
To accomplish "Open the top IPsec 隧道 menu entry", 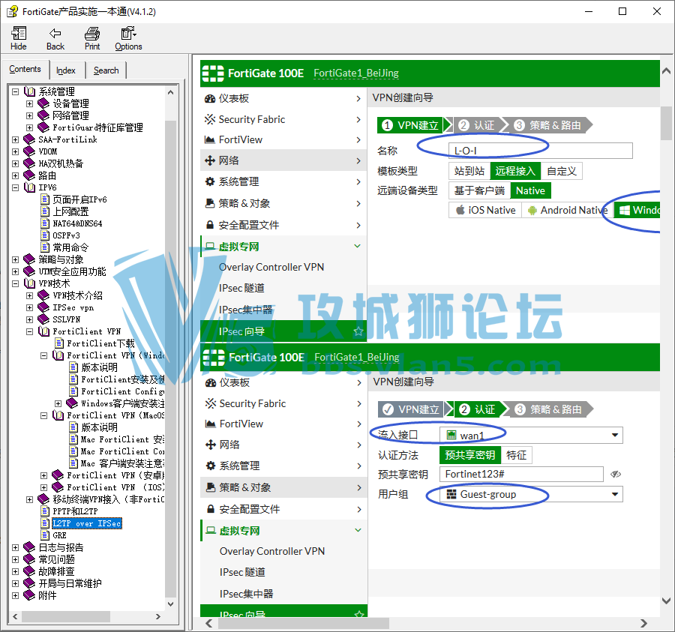I will pyautogui.click(x=241, y=288).
